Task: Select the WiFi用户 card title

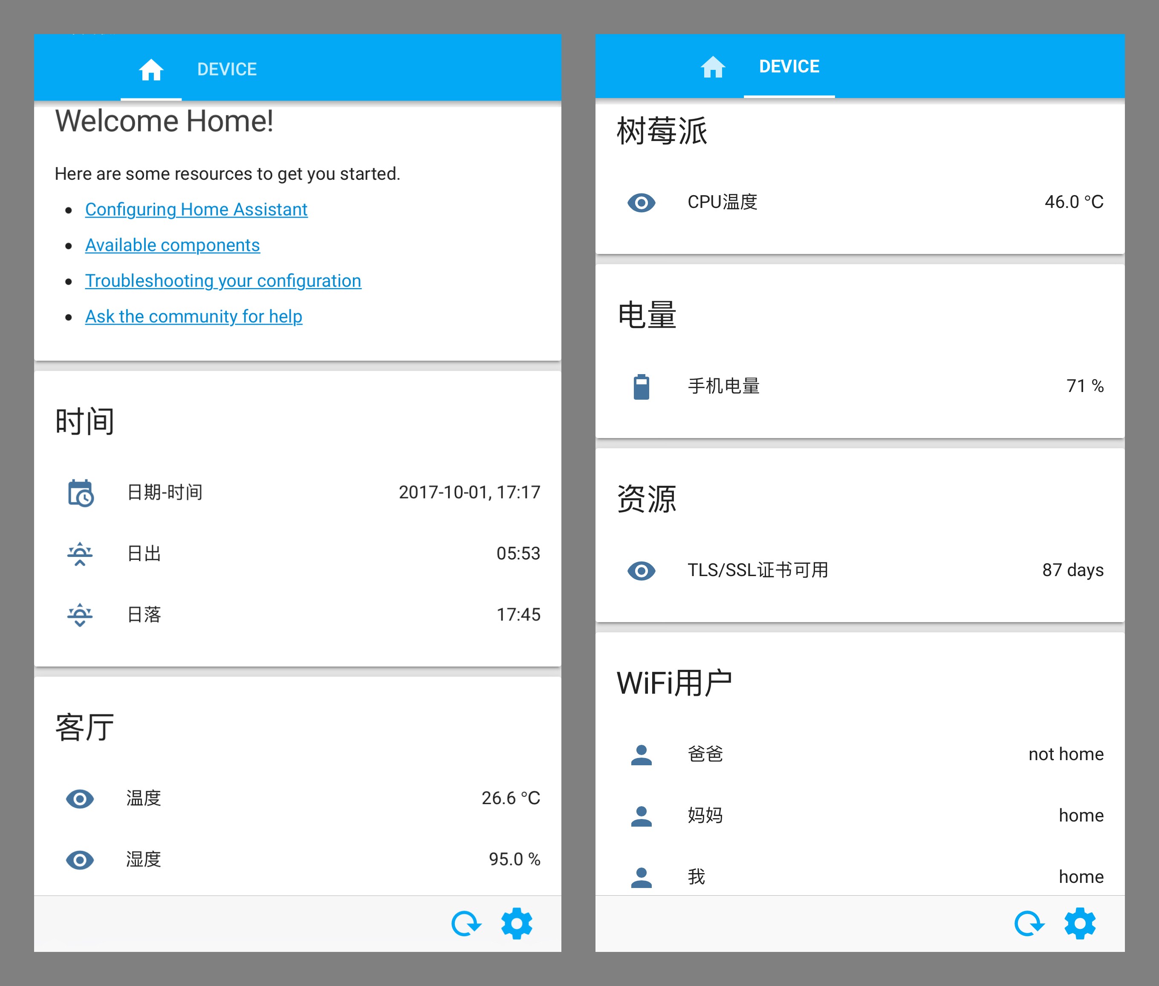Action: click(674, 683)
